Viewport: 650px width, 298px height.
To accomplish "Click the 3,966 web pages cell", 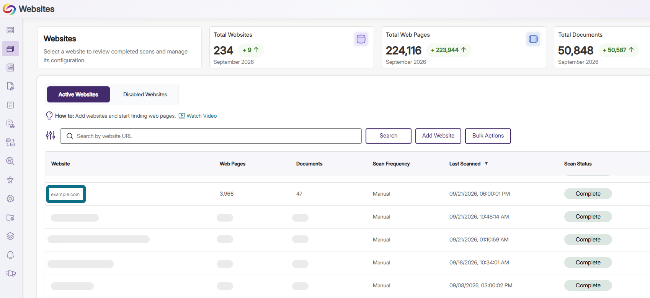I will (227, 194).
